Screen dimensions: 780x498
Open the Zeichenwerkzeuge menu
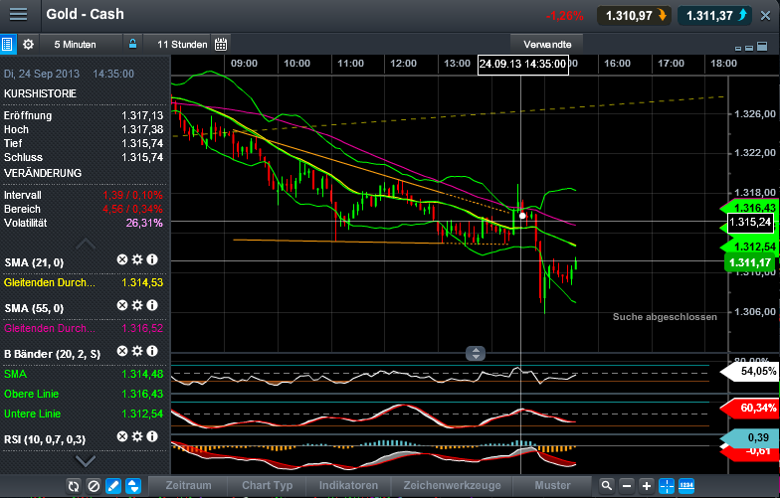[452, 485]
